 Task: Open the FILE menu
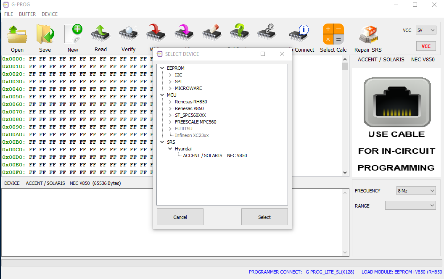8,14
